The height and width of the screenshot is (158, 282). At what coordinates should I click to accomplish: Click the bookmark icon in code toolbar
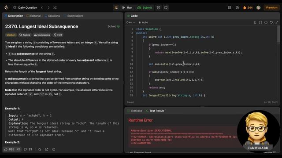pos(260,22)
